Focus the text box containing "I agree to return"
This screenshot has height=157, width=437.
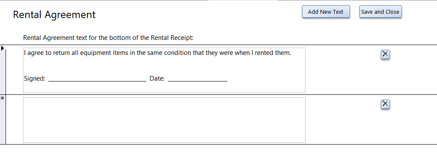tap(164, 70)
